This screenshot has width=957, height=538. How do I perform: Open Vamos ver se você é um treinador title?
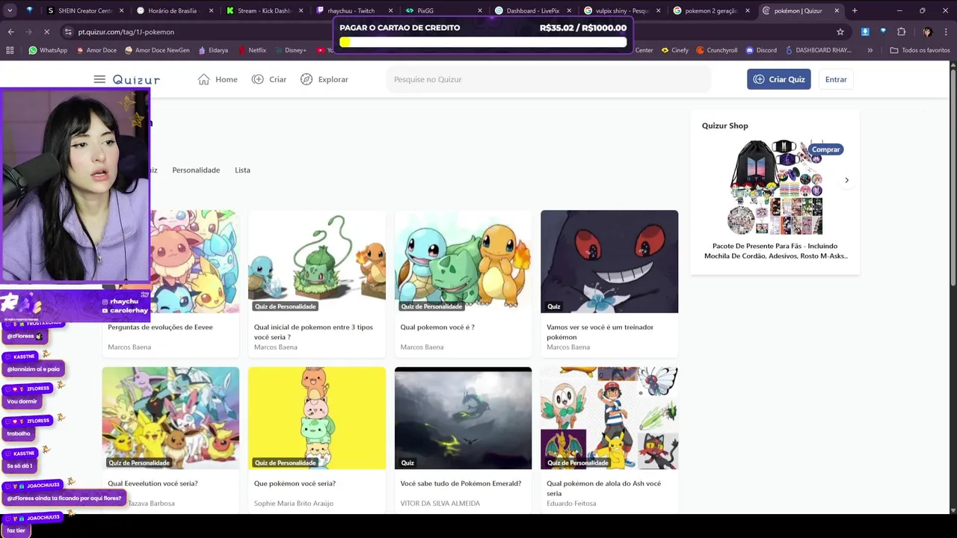point(600,332)
